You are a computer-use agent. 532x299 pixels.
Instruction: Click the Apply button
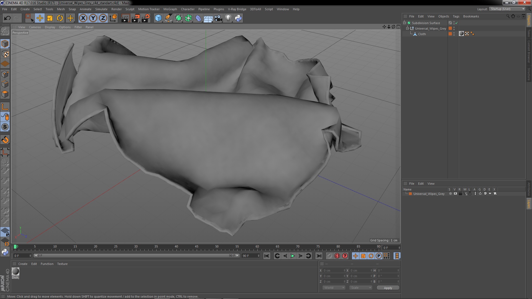(x=388, y=288)
